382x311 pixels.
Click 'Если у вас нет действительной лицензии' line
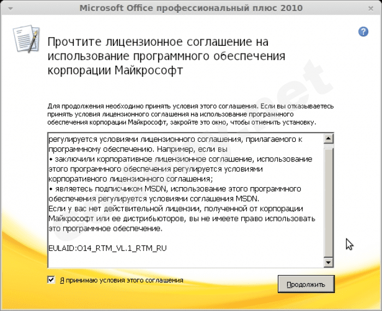point(176,209)
